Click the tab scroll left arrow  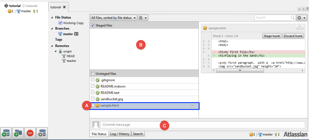click(x=300, y=9)
